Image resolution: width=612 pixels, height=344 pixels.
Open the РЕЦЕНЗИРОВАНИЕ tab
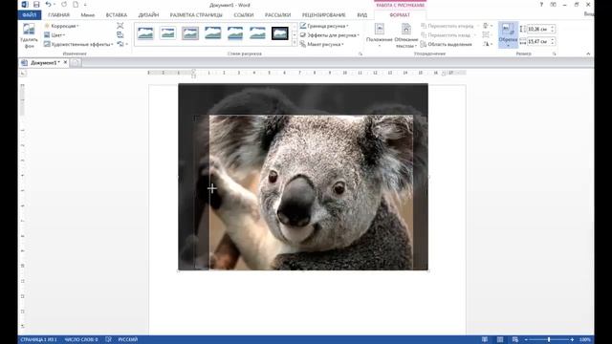[x=323, y=15]
